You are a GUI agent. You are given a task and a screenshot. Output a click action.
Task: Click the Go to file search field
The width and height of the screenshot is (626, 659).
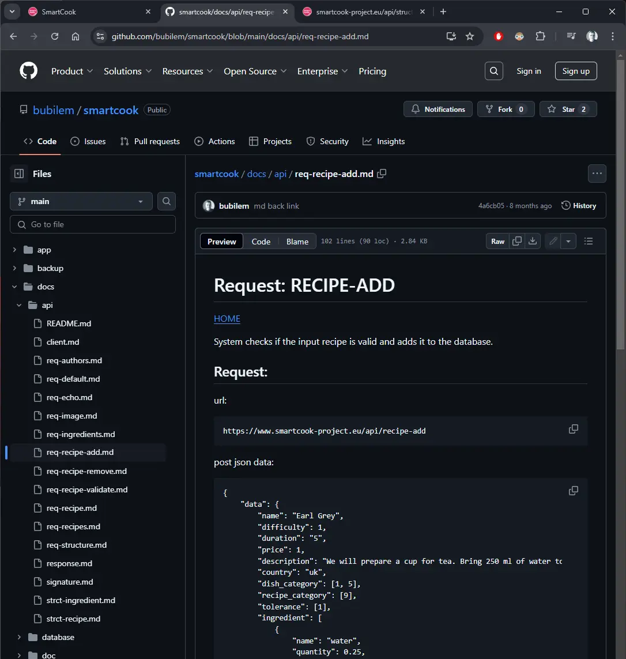pos(92,224)
